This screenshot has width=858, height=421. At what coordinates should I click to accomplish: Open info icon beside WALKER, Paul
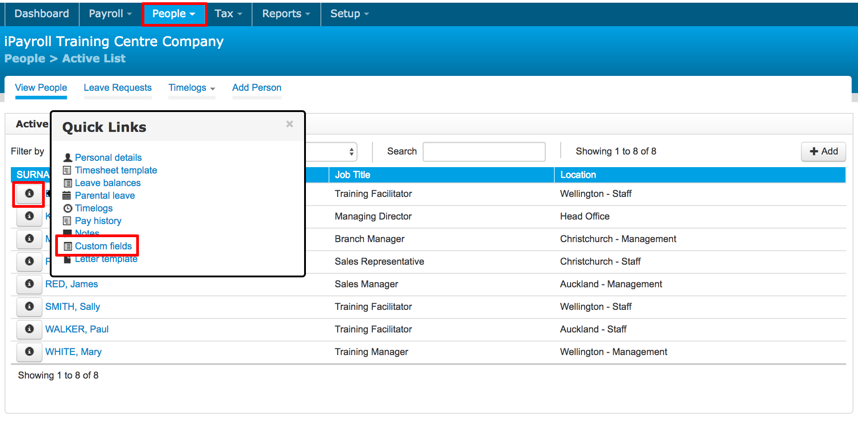tap(29, 329)
